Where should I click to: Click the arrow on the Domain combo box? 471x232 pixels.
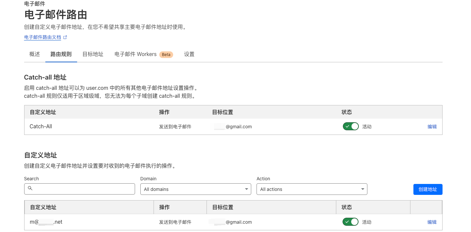247,189
